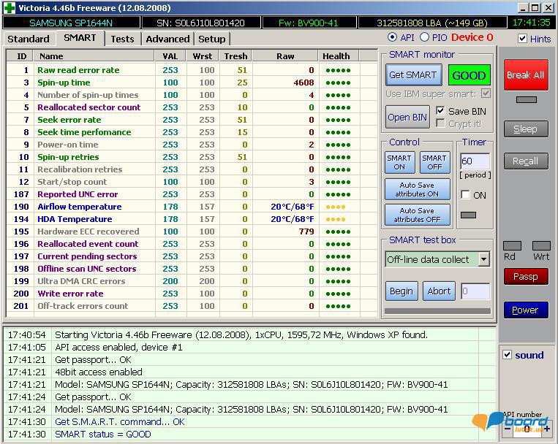Viewport: 558px width, 444px height.
Task: Click the timer period input field
Action: click(x=474, y=161)
